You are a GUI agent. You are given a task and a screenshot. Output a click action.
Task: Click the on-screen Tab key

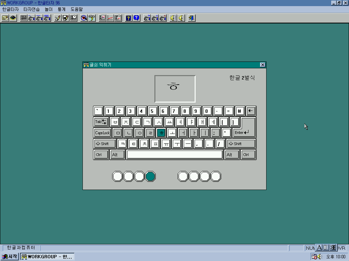101,122
